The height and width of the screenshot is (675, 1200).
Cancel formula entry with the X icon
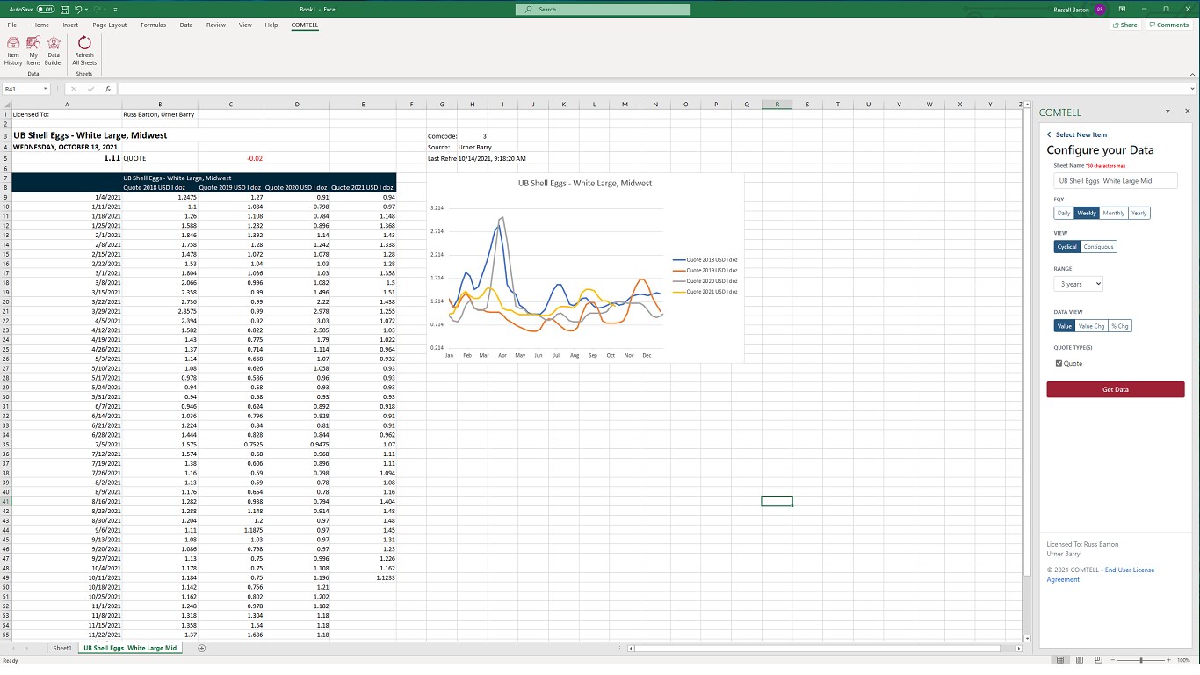pos(74,89)
